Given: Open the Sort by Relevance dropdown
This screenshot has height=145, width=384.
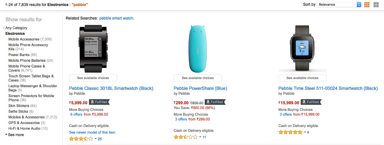Looking at the screenshot, I should [x=339, y=4].
